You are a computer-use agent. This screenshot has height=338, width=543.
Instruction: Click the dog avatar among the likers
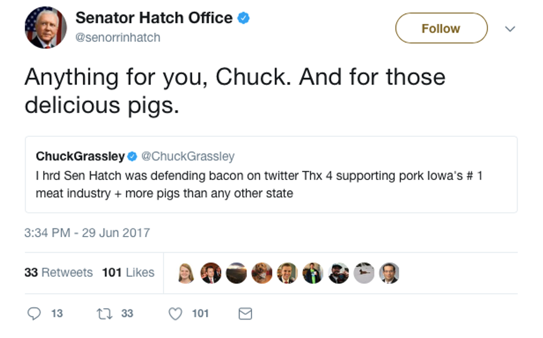(262, 273)
